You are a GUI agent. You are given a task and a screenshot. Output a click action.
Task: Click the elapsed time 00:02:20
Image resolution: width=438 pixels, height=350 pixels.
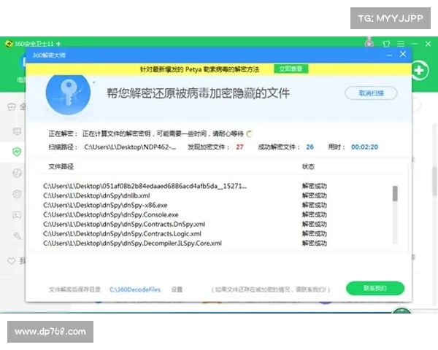364,147
